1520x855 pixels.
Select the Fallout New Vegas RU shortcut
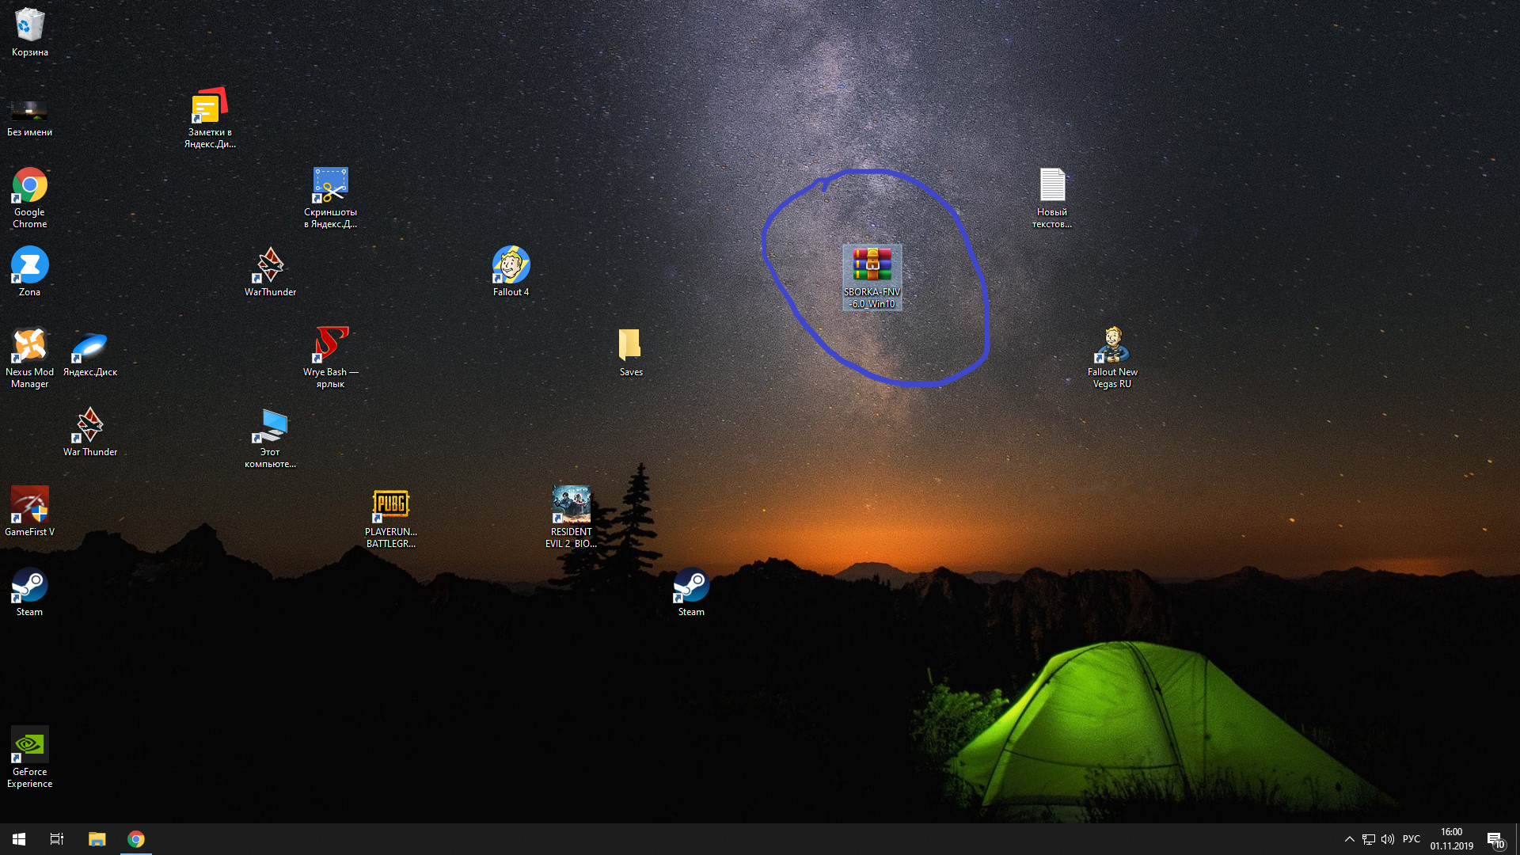(x=1112, y=346)
